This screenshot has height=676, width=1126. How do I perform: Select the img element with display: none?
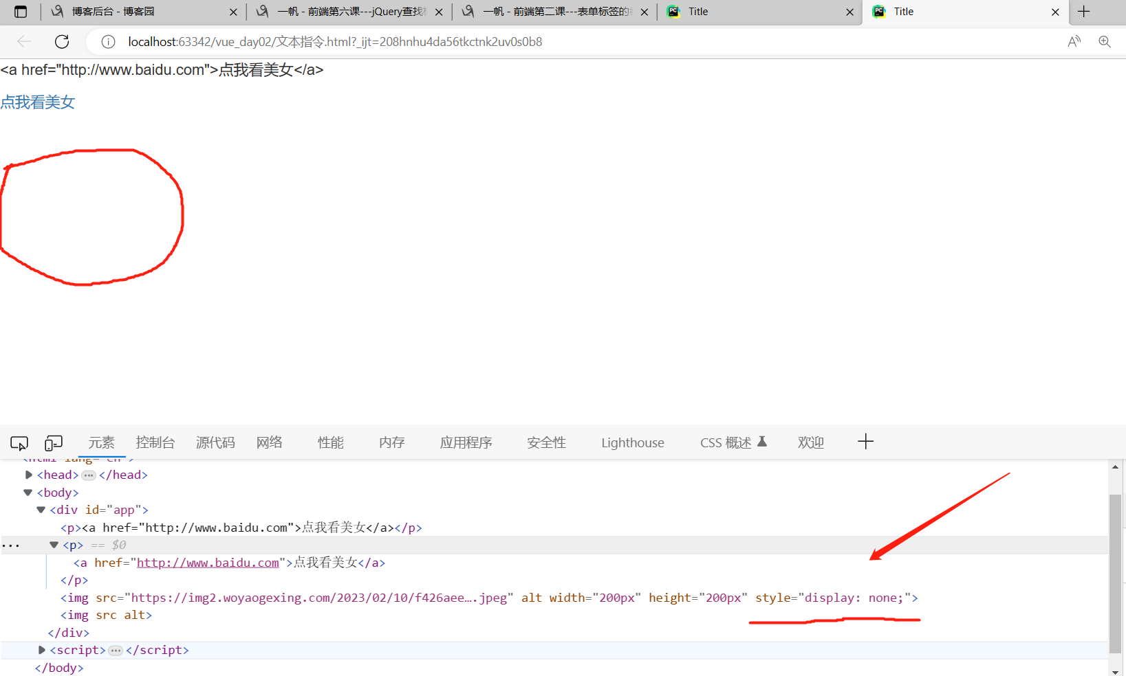point(489,598)
